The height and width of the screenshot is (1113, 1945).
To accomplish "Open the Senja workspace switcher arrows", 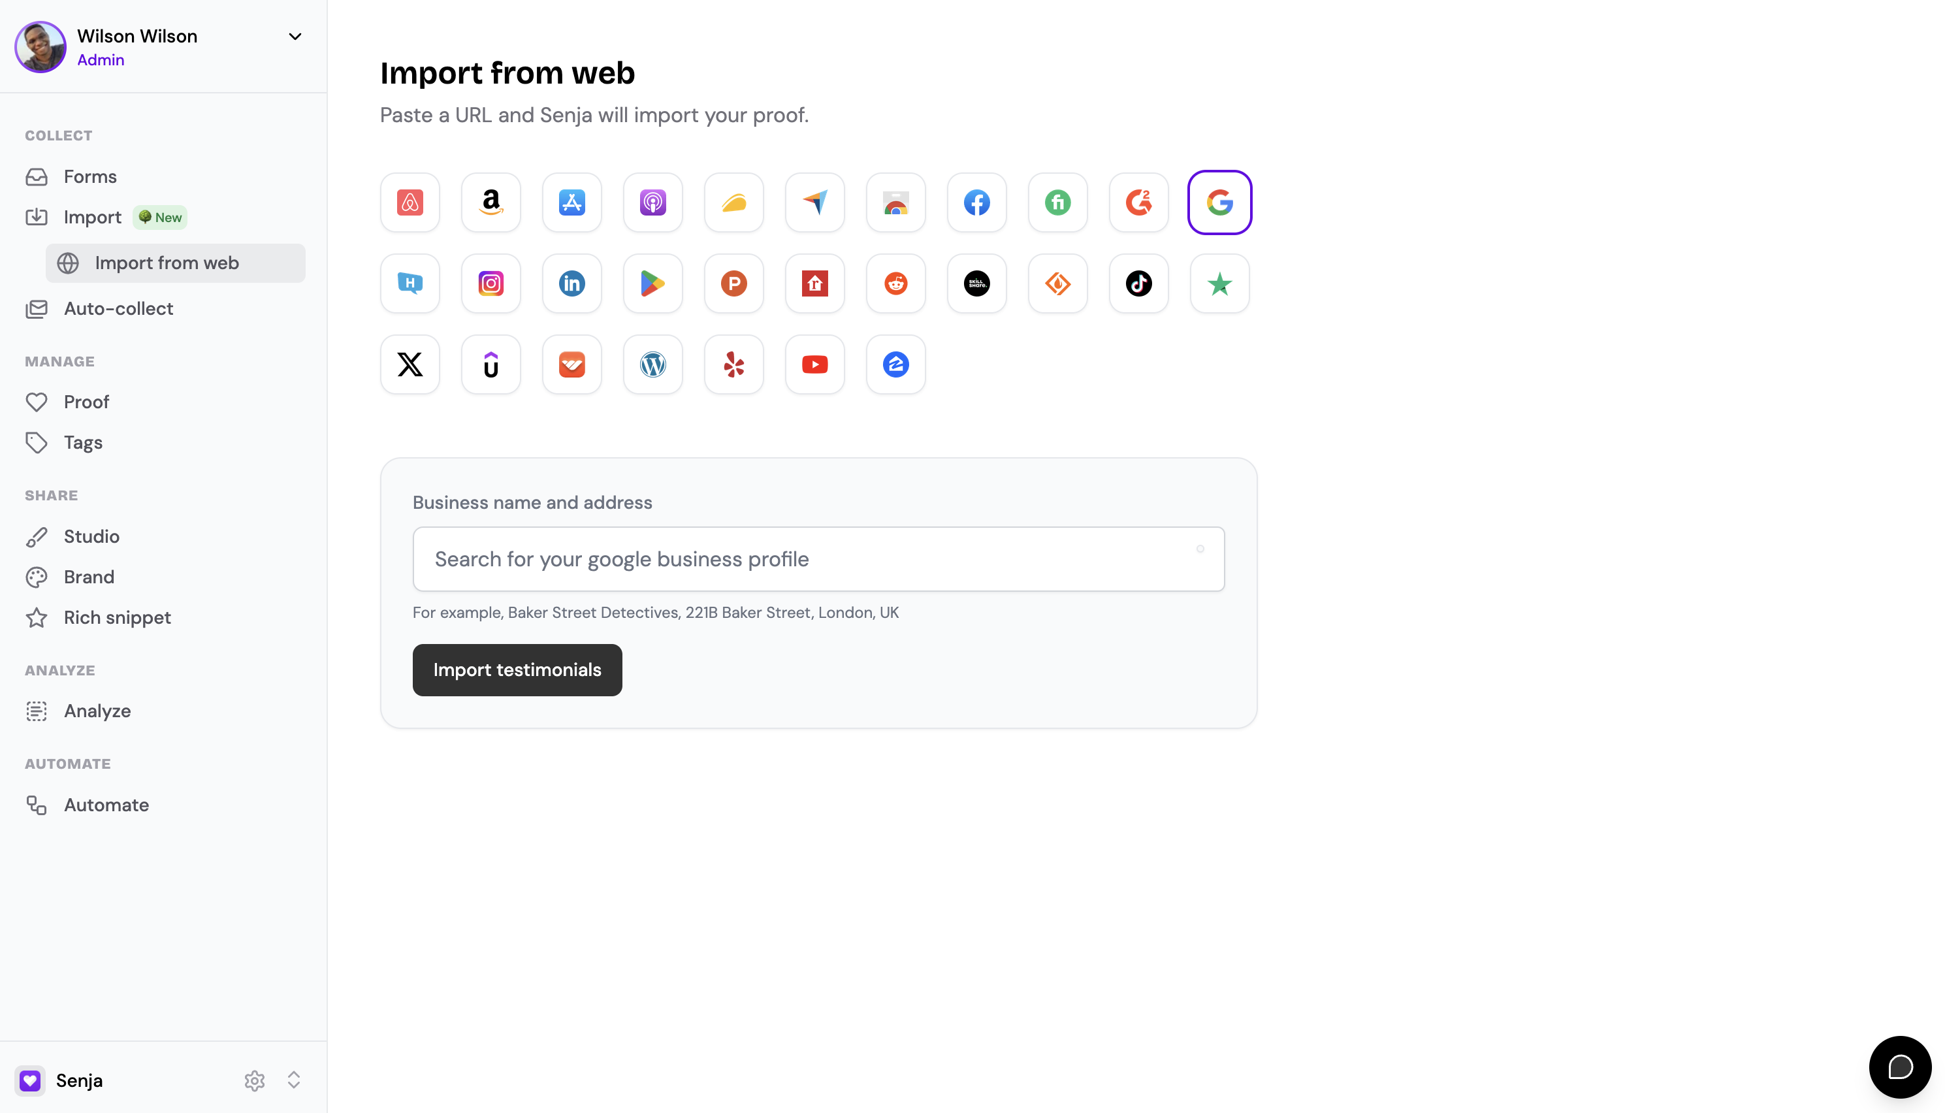I will click(x=293, y=1080).
